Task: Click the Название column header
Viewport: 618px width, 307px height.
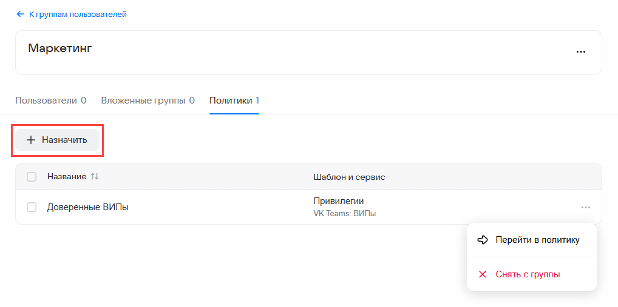Action: 67,177
